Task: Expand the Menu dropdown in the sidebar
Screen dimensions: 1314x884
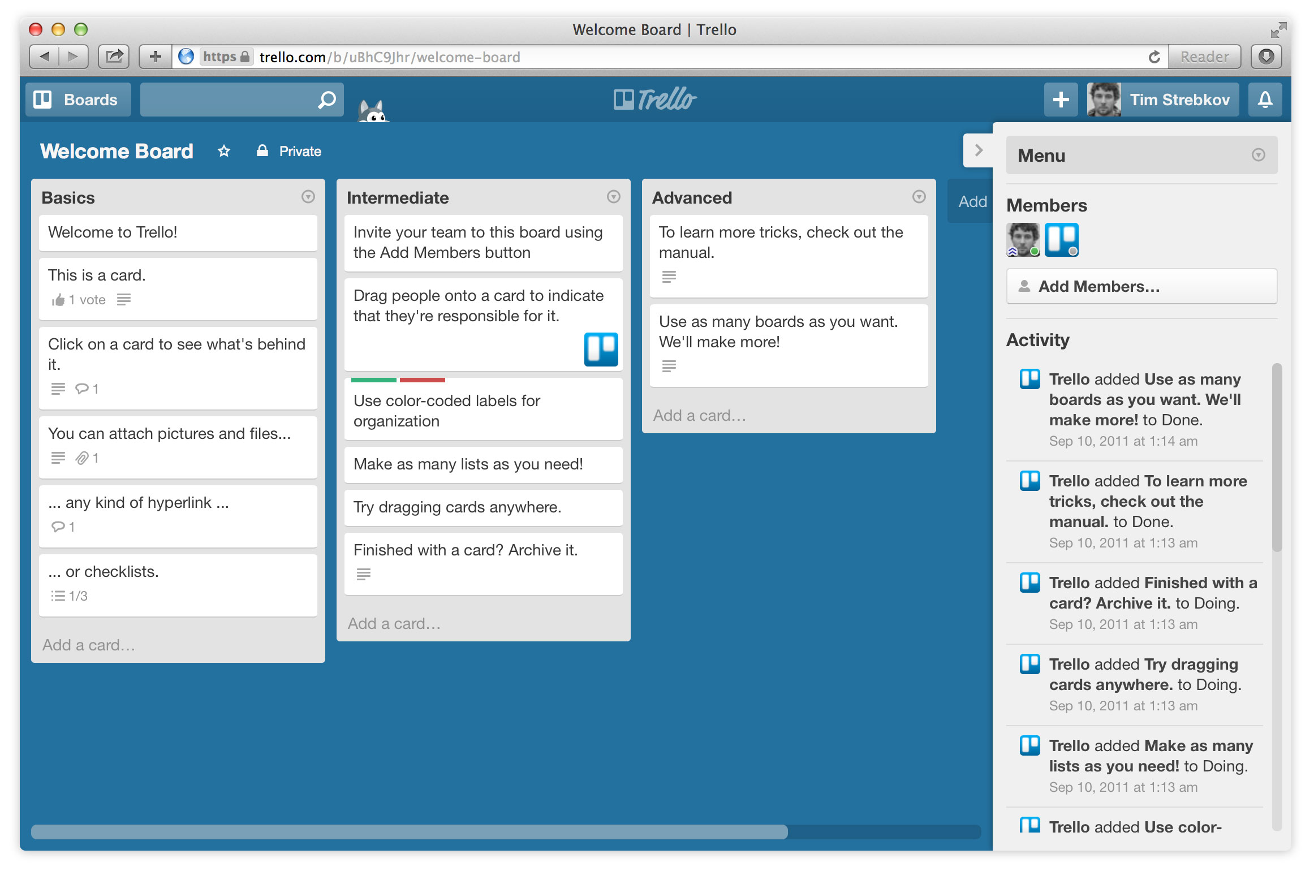Action: [x=1258, y=155]
